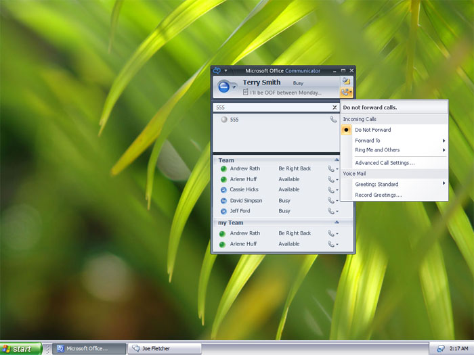Click Arlene Huff's status icon in my Team

[x=222, y=245]
